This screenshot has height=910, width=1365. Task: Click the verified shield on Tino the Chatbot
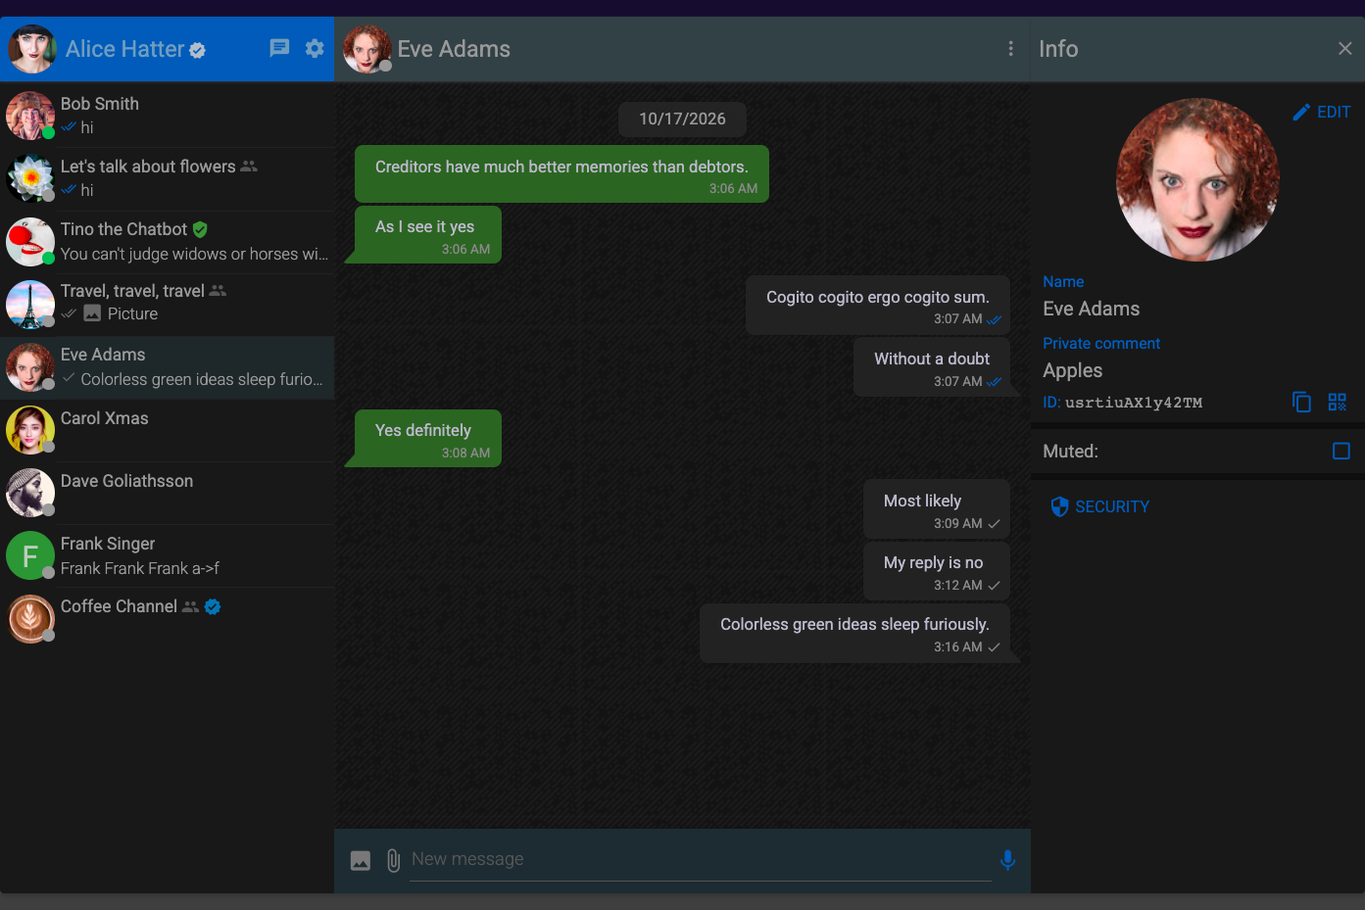pyautogui.click(x=200, y=229)
